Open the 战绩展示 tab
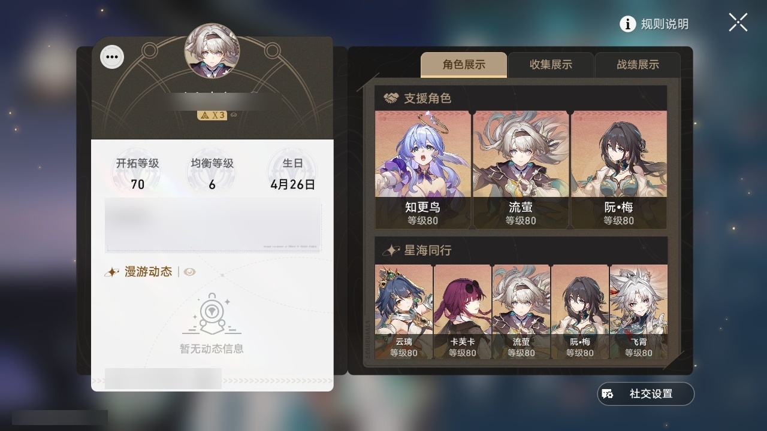This screenshot has width=767, height=431. click(x=638, y=65)
